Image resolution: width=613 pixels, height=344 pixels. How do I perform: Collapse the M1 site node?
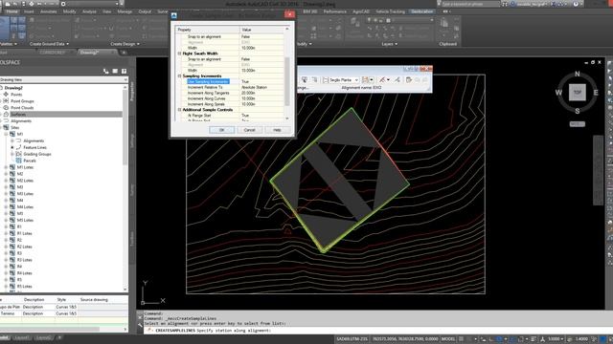click(6, 134)
